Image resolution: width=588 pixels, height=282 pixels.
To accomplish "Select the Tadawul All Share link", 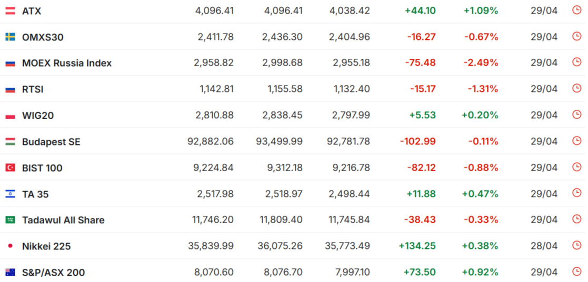I will (63, 220).
